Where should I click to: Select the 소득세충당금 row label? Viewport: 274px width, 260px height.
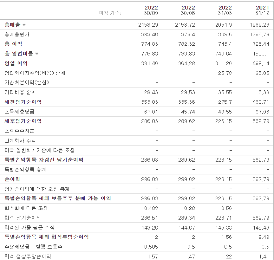19,112
